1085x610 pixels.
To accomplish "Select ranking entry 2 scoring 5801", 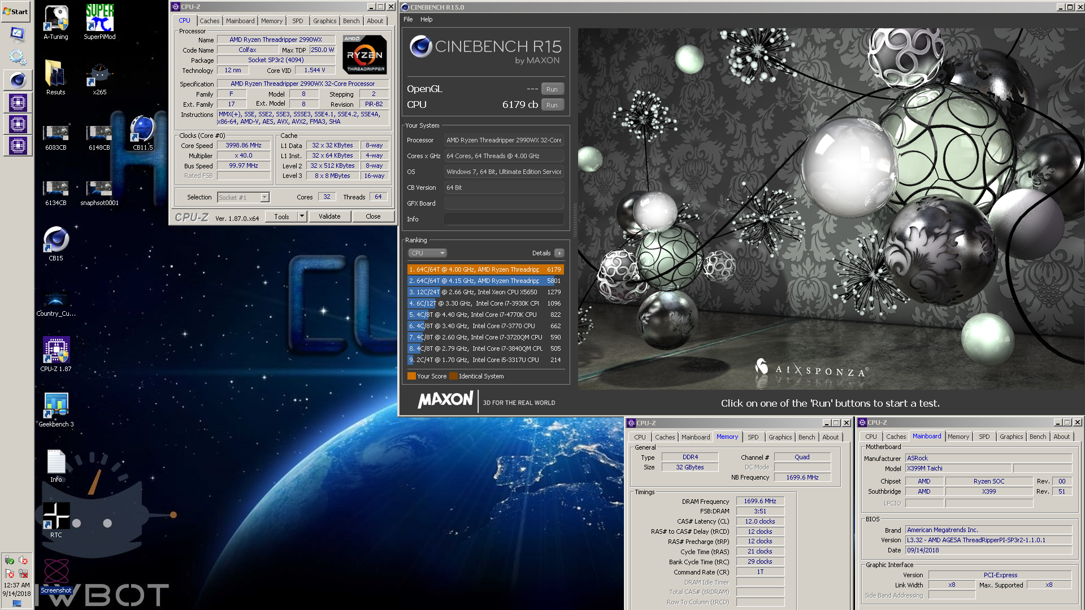I will click(x=485, y=281).
